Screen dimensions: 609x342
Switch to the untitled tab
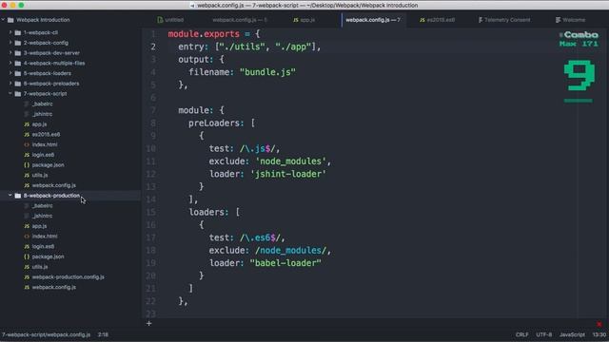coord(170,20)
